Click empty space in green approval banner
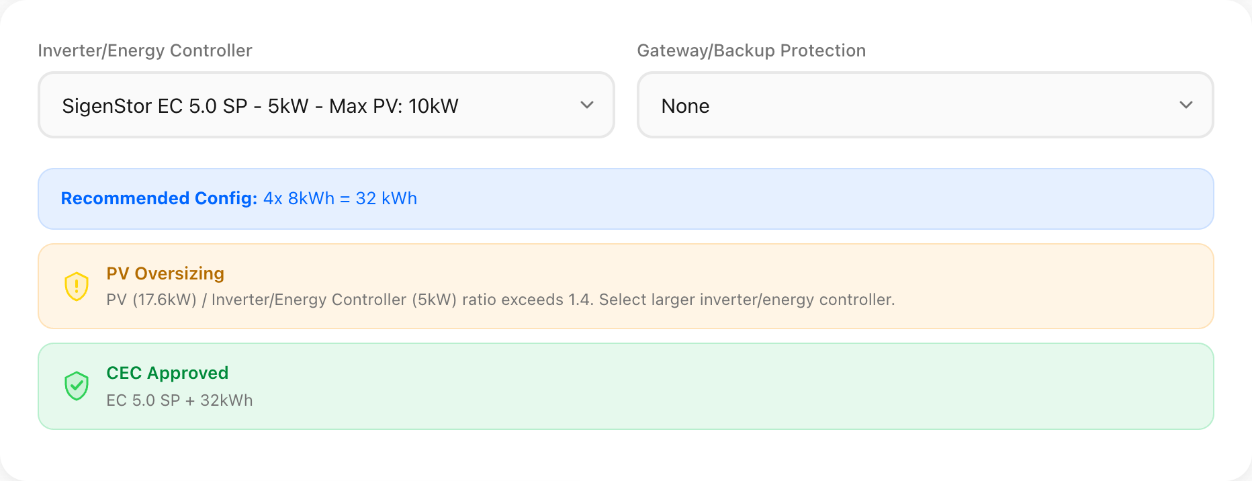1252x481 pixels. pos(739,387)
